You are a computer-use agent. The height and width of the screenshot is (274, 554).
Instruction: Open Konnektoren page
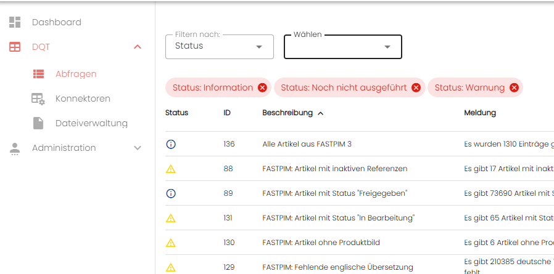pyautogui.click(x=83, y=99)
